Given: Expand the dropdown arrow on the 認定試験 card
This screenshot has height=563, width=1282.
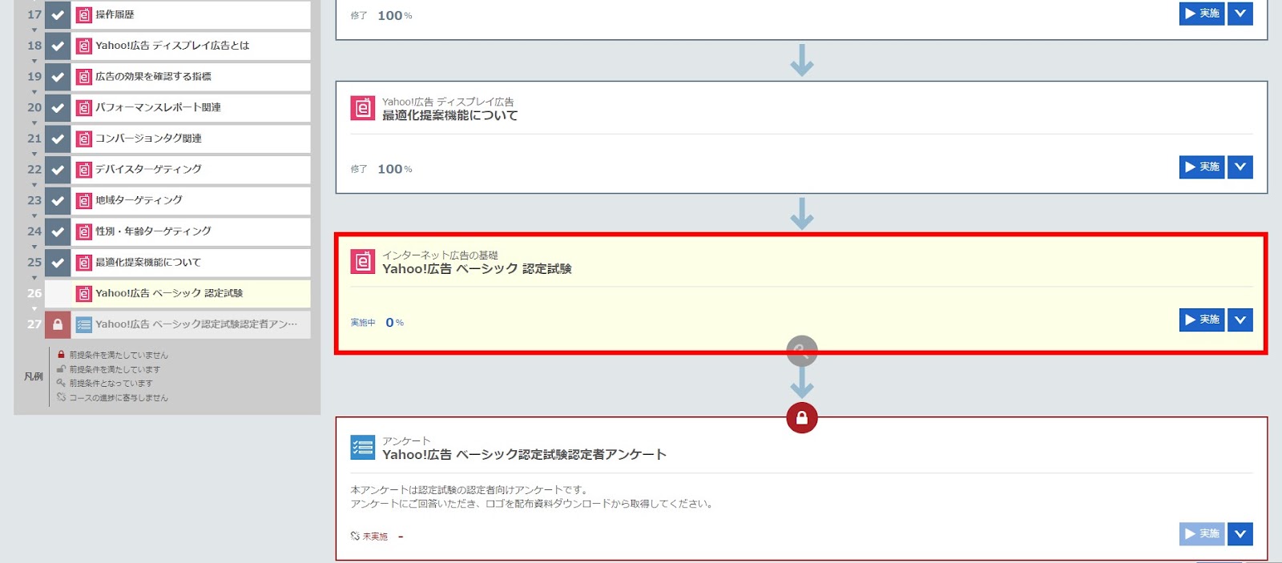Looking at the screenshot, I should tap(1240, 320).
